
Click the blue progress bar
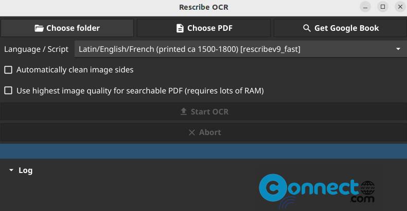point(204,151)
